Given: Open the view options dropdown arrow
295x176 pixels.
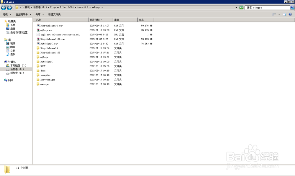Looking at the screenshot, I should click(x=279, y=14).
